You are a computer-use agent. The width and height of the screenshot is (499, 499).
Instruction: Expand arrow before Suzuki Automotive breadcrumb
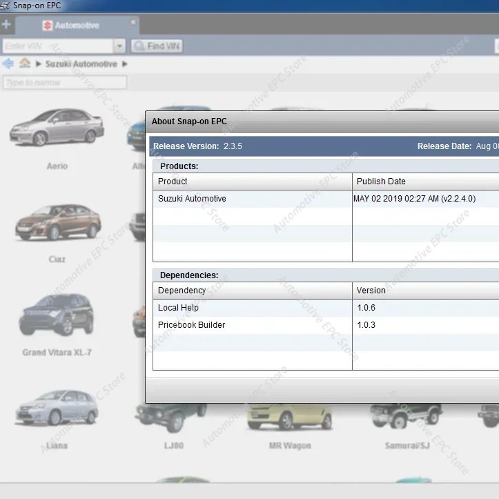click(x=39, y=64)
